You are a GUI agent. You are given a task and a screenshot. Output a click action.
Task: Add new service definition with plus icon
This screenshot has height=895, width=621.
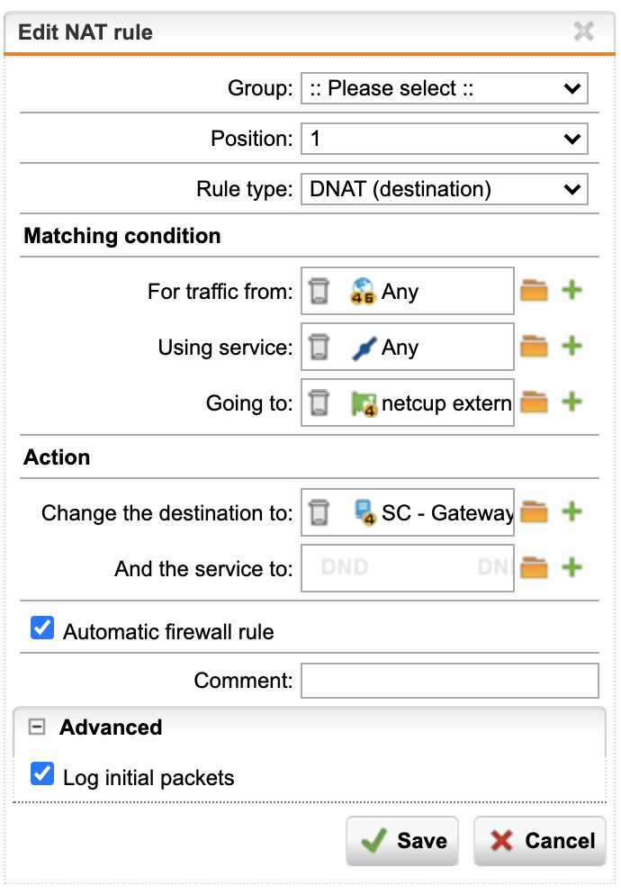point(571,346)
